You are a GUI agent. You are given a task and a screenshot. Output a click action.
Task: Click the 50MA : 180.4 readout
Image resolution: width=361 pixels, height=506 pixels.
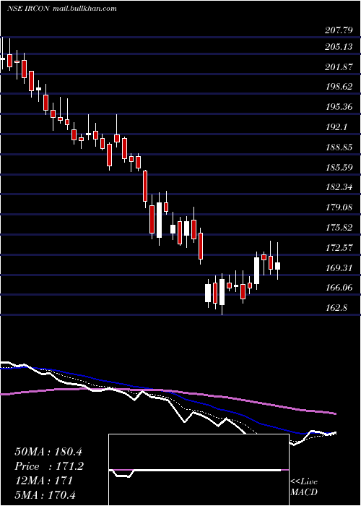[x=49, y=452]
